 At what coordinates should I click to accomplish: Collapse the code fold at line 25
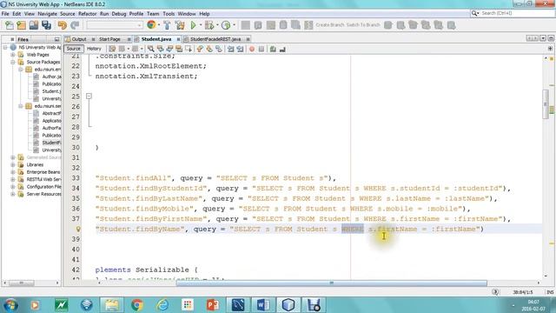click(x=89, y=97)
